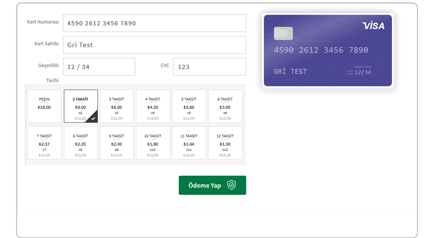Choose the 9 TAKSİT installment
Viewport: 434px width, 238px height.
(117, 143)
